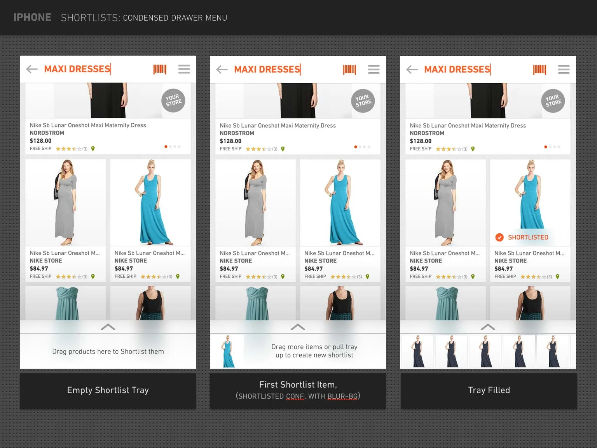This screenshot has width=597, height=448.
Task: Tap location pin on Nordstrom item, First Shortlist screen
Action: click(283, 149)
